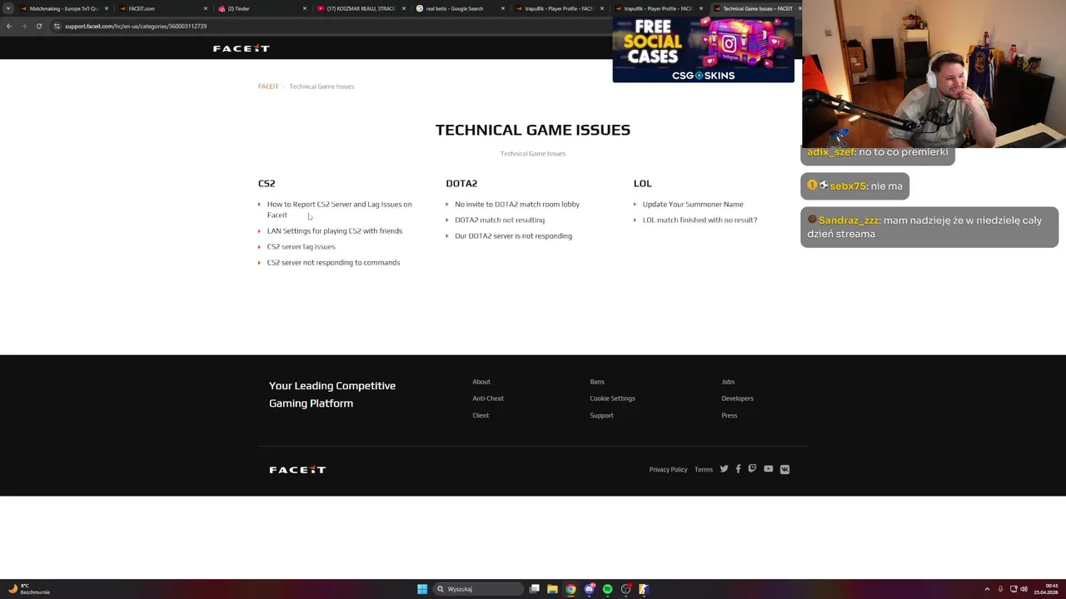The height and width of the screenshot is (599, 1066).
Task: Open Task View on the taskbar
Action: (535, 589)
